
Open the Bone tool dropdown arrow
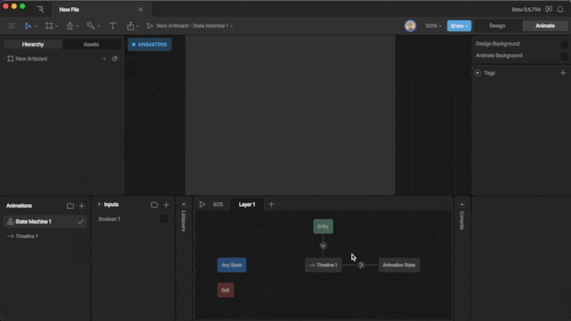pyautogui.click(x=98, y=26)
